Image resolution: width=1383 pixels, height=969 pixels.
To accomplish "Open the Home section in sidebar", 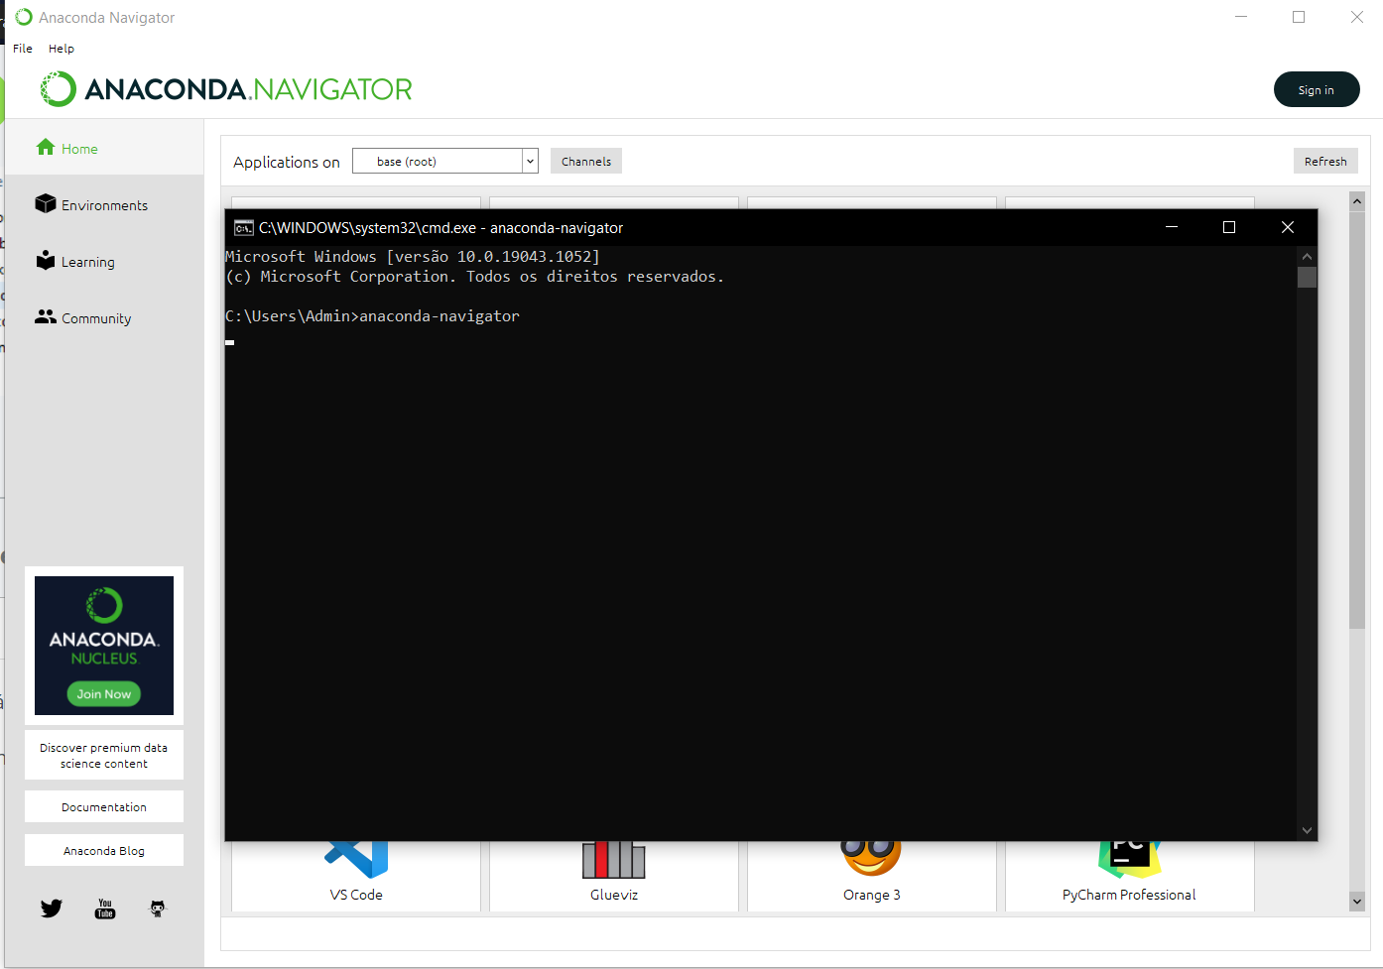I will (104, 149).
